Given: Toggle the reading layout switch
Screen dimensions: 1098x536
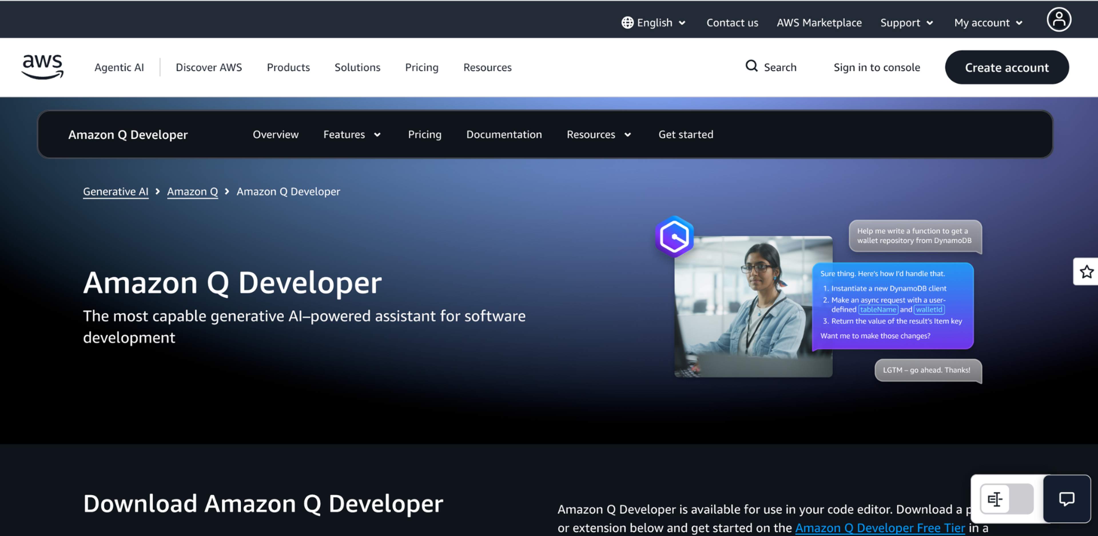Looking at the screenshot, I should point(1006,499).
